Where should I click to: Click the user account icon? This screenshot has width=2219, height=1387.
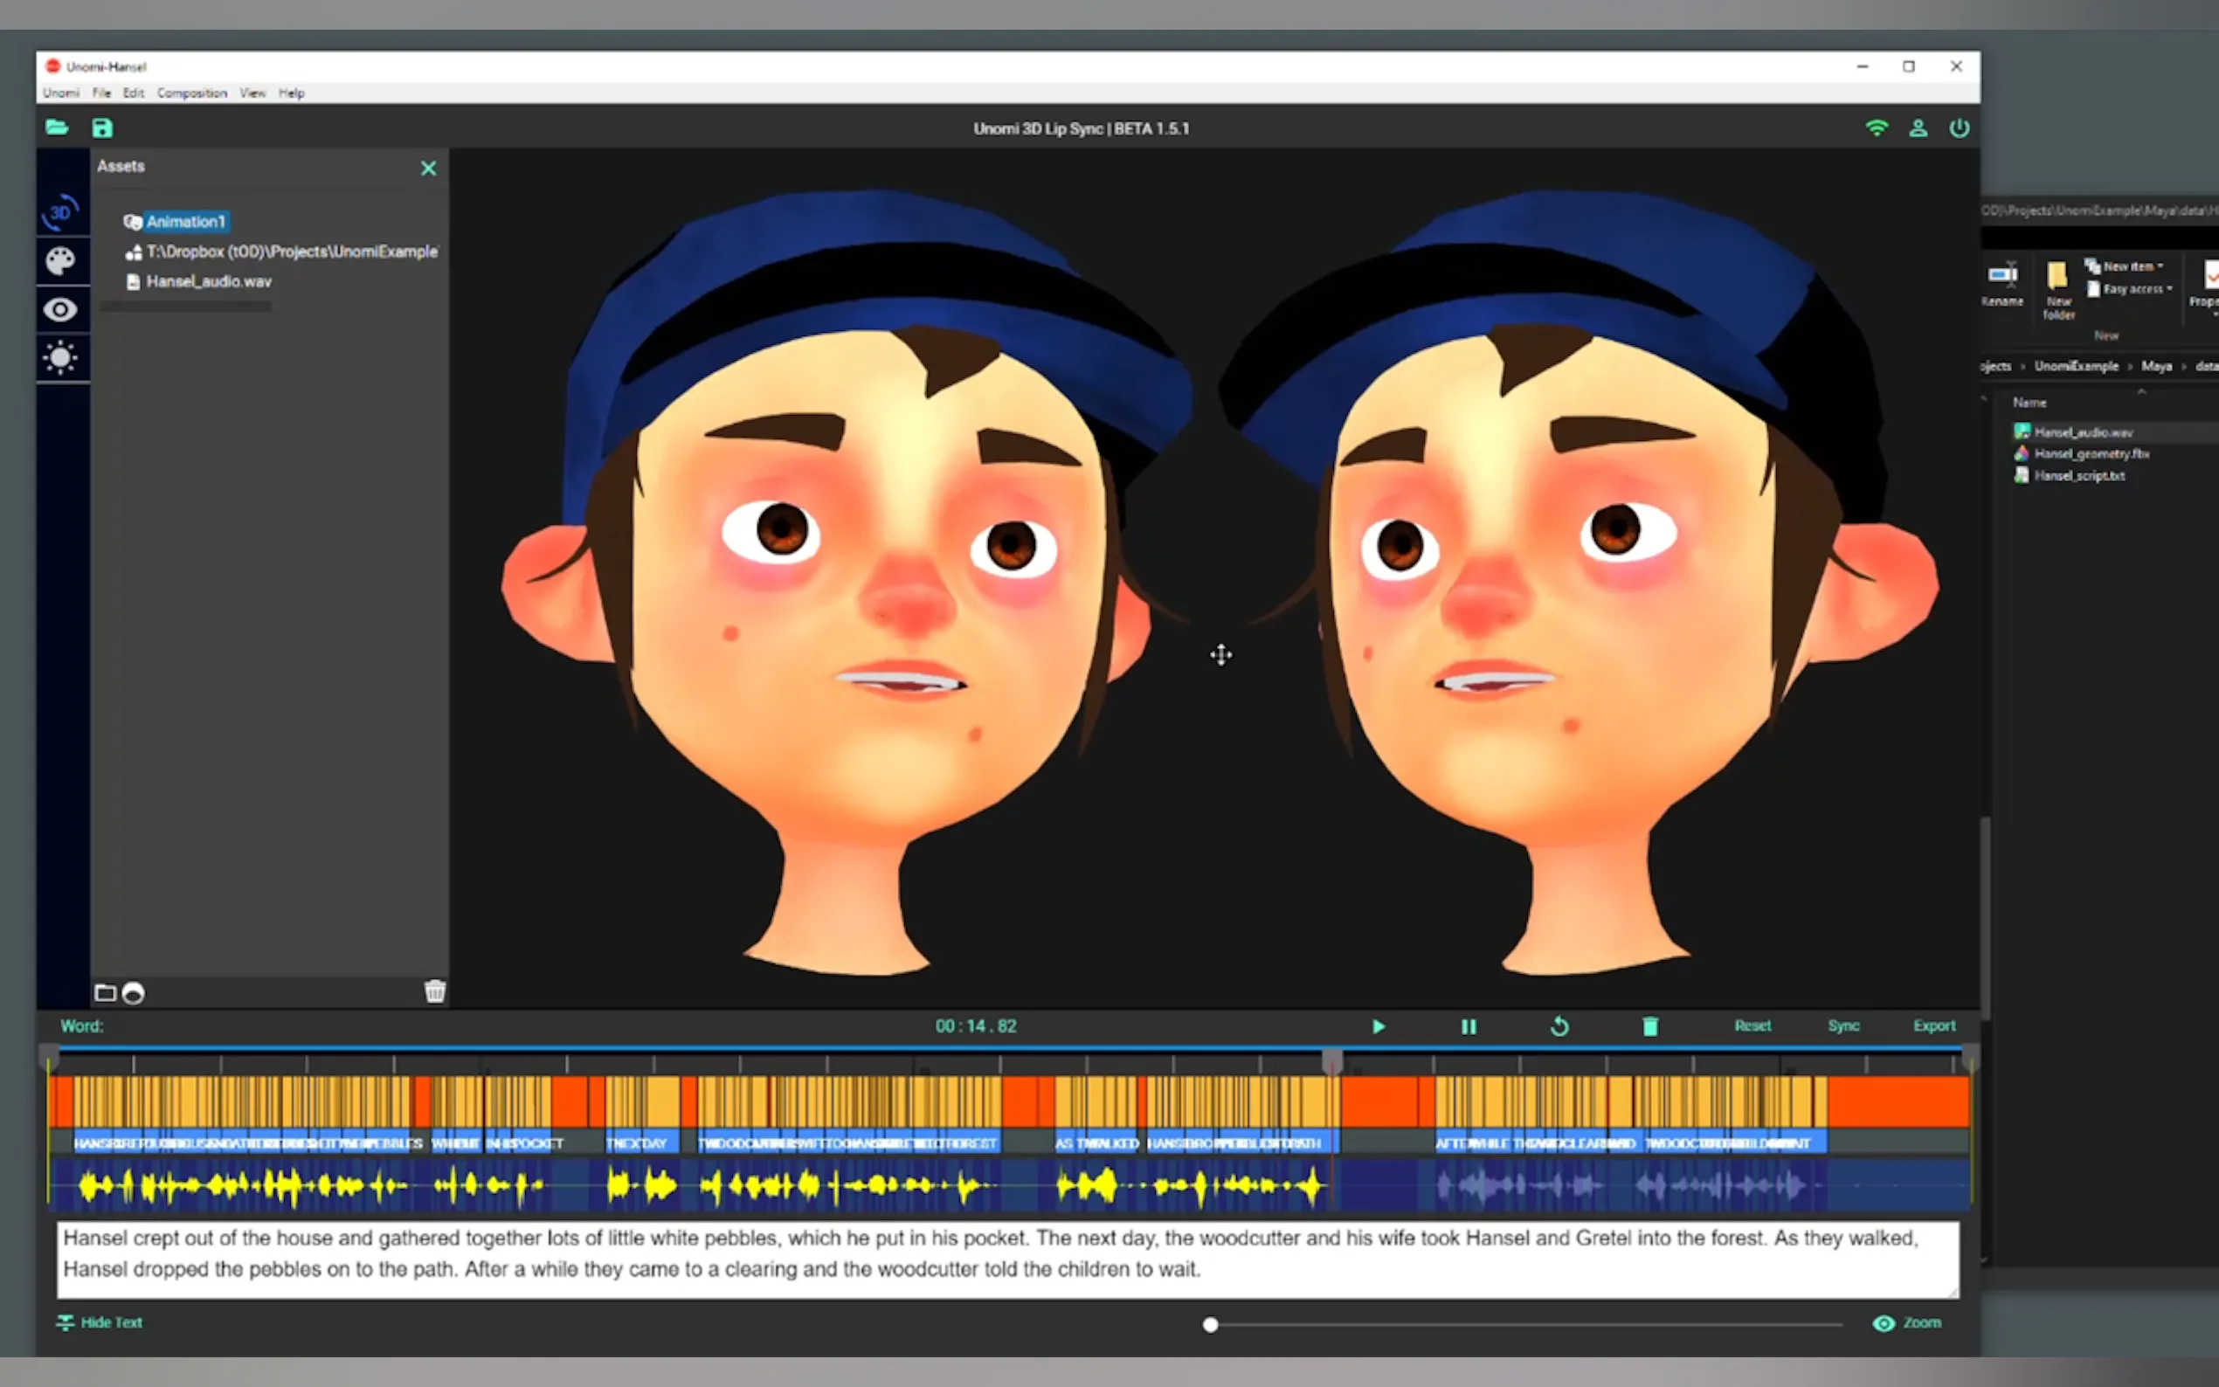(x=1918, y=128)
